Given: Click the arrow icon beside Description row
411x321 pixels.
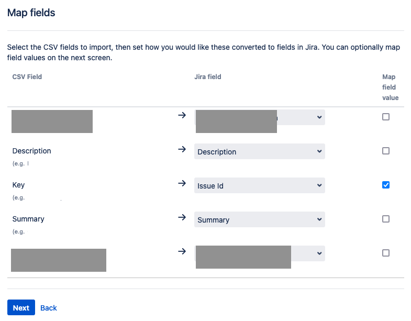Looking at the screenshot, I should pyautogui.click(x=182, y=149).
